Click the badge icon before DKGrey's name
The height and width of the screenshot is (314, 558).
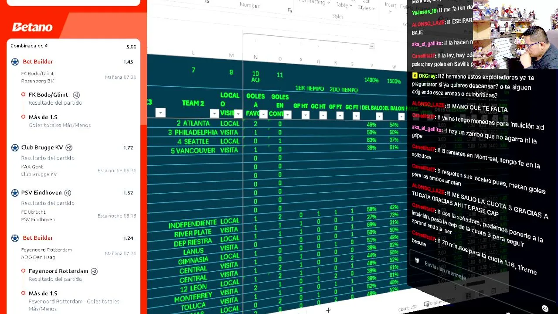click(x=415, y=76)
